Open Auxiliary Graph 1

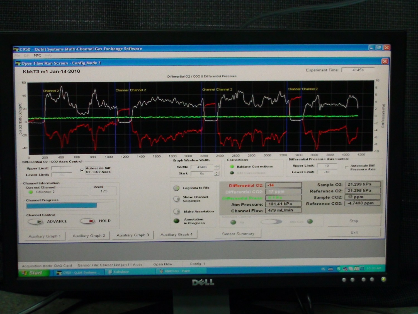45,236
